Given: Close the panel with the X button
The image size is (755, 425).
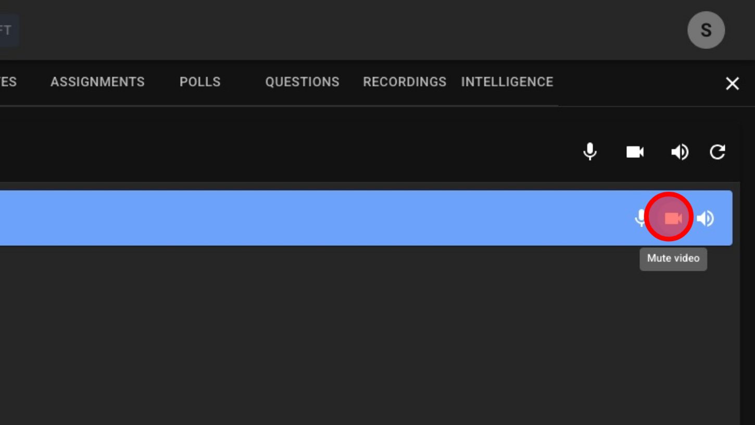Looking at the screenshot, I should click(732, 83).
